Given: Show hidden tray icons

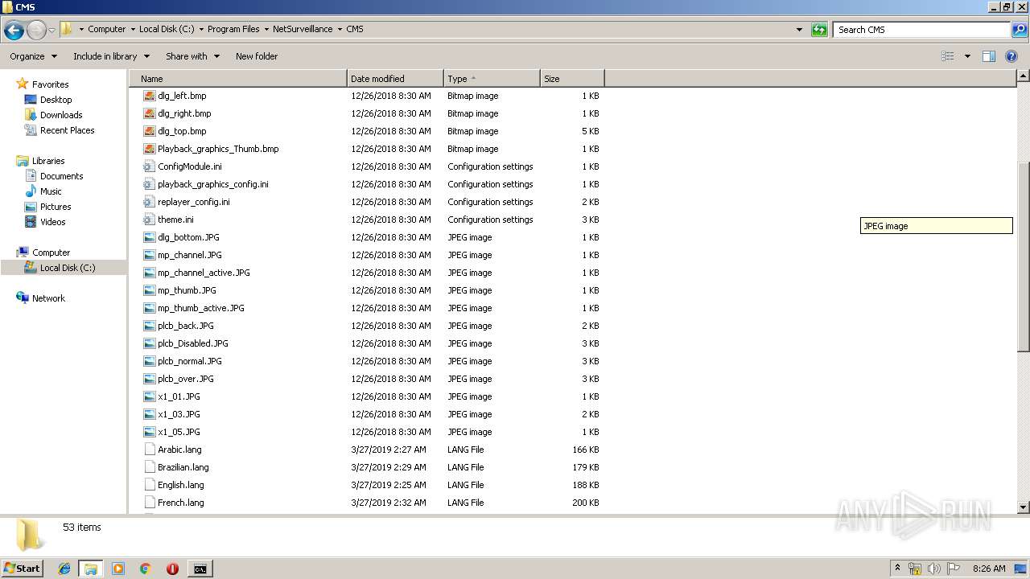Looking at the screenshot, I should (x=897, y=569).
